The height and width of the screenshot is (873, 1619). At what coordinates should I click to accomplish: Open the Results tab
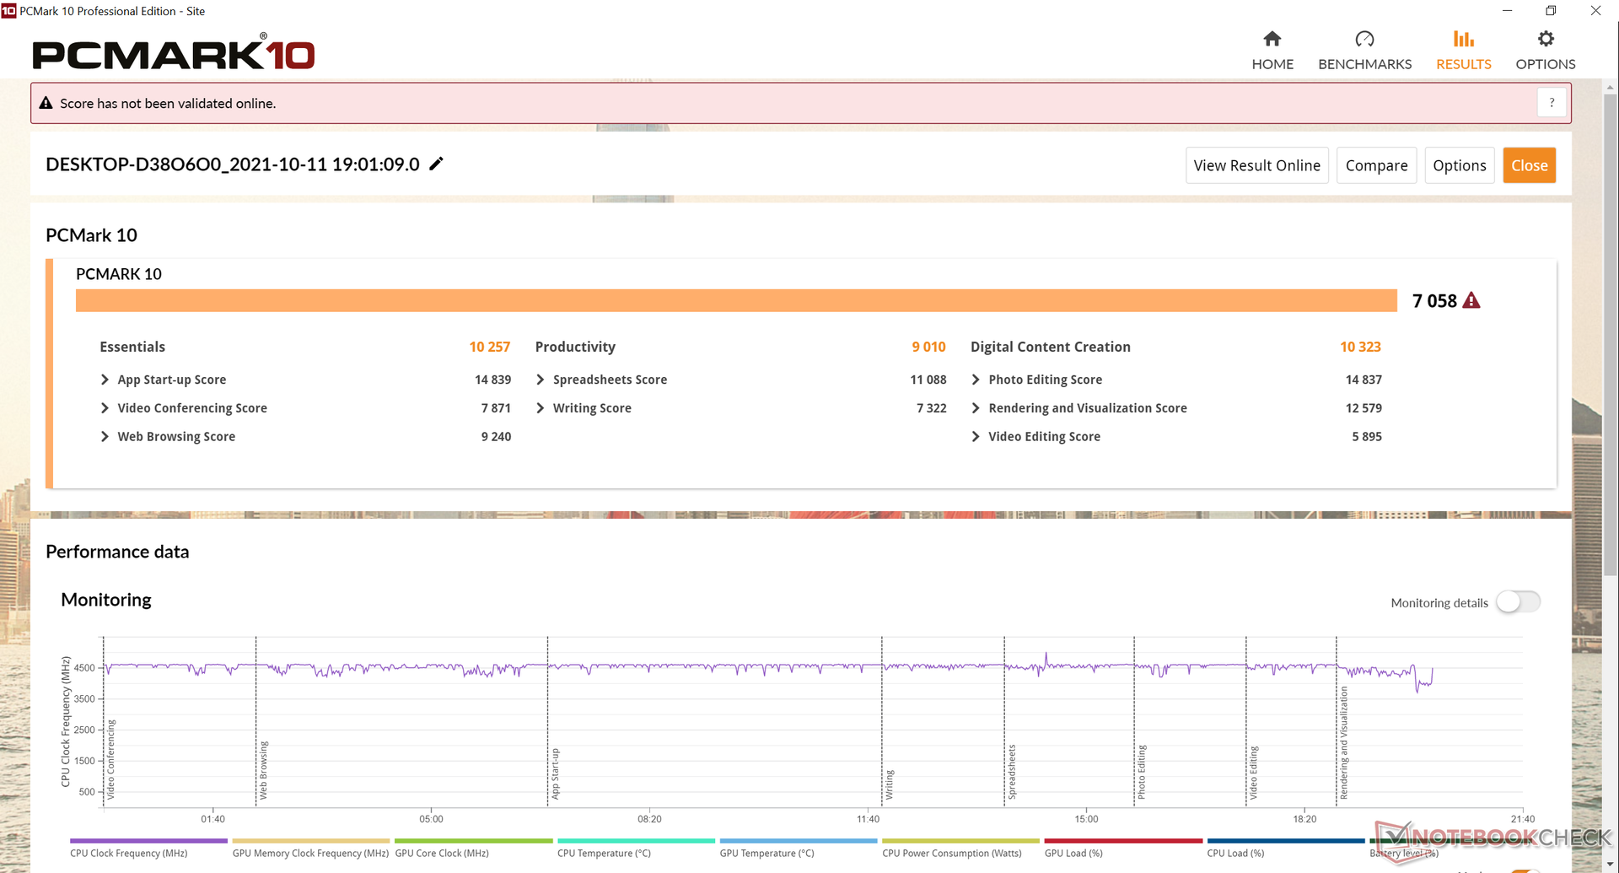[x=1463, y=51]
